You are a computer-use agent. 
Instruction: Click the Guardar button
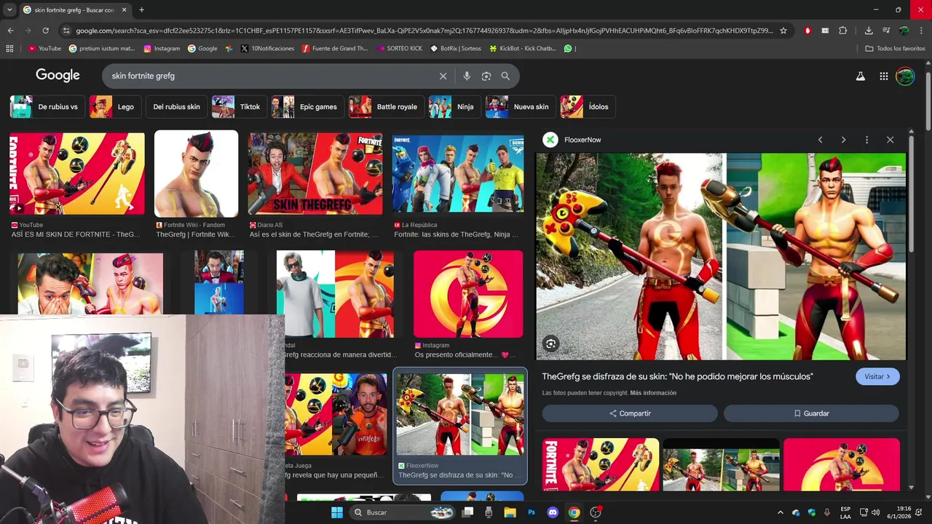(x=811, y=413)
